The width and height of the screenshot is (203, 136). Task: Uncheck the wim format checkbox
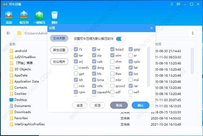point(112,55)
